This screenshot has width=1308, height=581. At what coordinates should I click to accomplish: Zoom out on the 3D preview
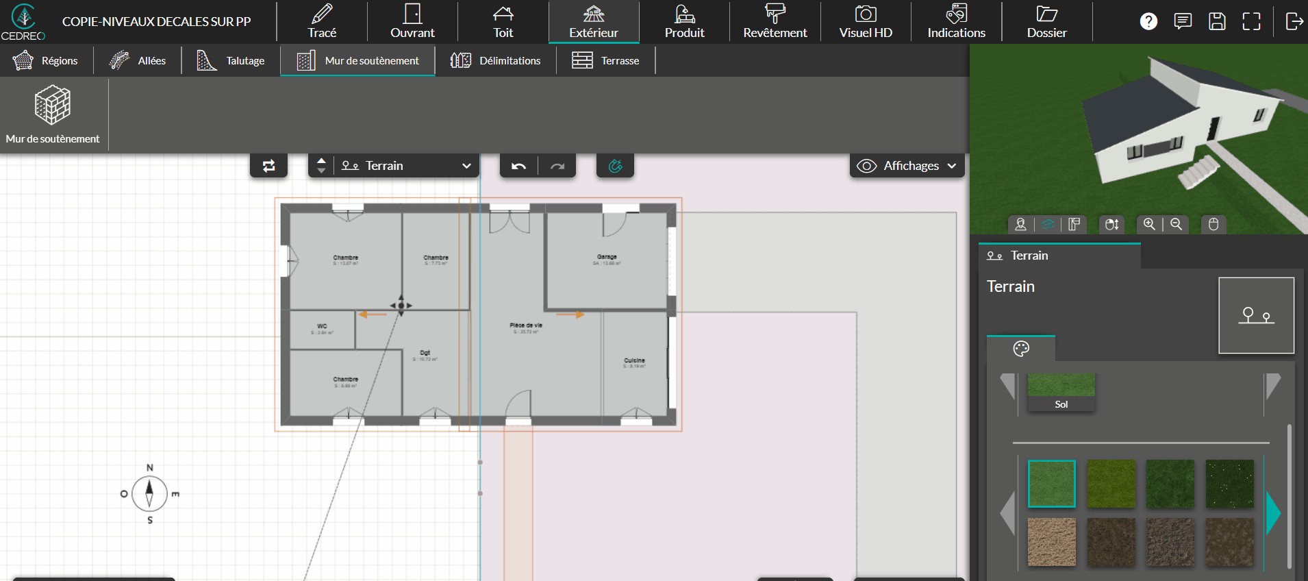tap(1176, 224)
